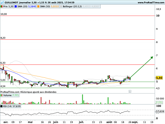Click the blue SMA (20) color swatch
Viewport: 165px width, 124px height.
coord(16,7)
